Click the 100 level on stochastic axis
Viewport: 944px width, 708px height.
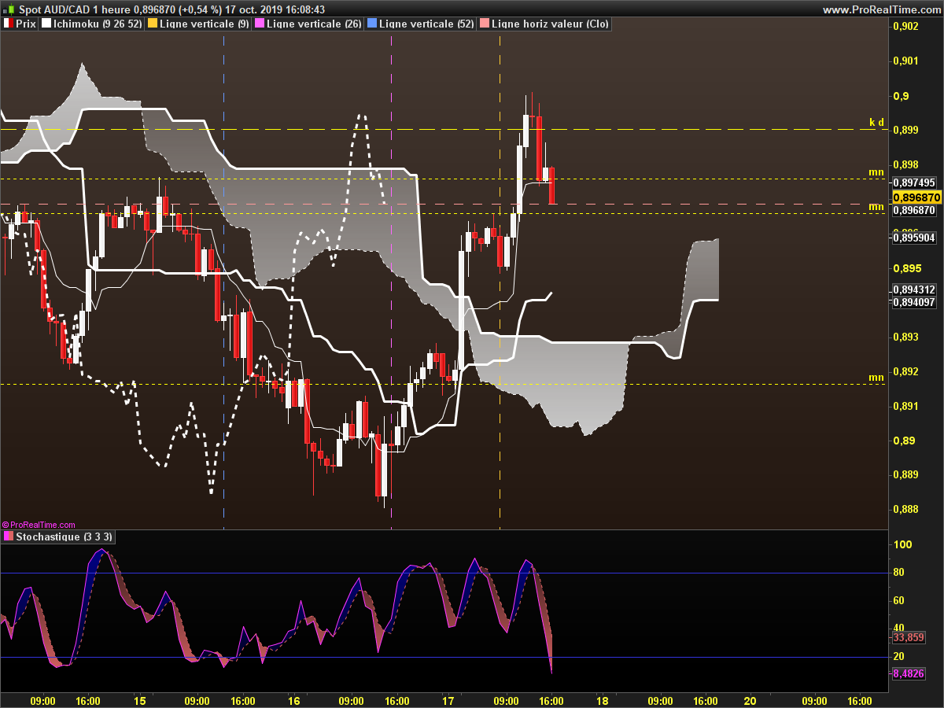point(903,544)
